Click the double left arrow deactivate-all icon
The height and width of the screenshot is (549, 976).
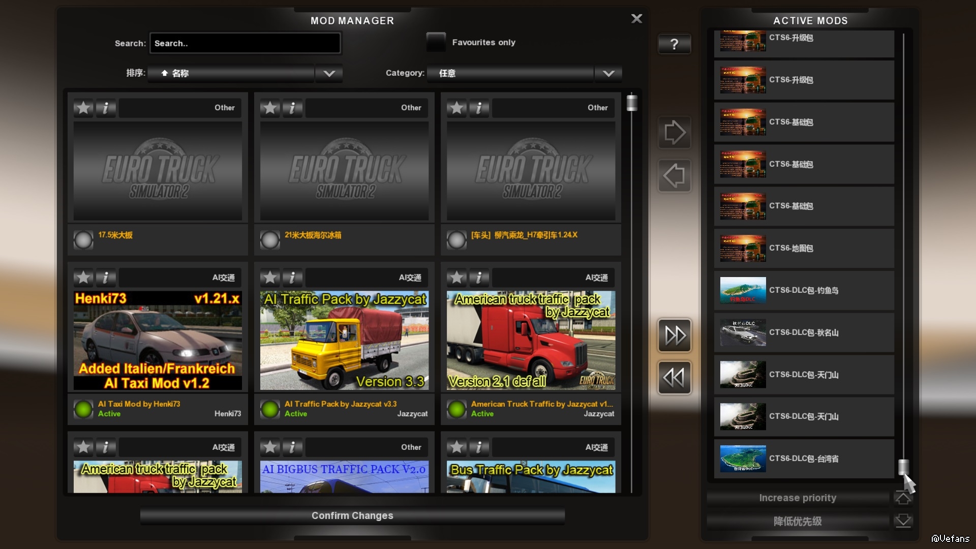pos(675,378)
